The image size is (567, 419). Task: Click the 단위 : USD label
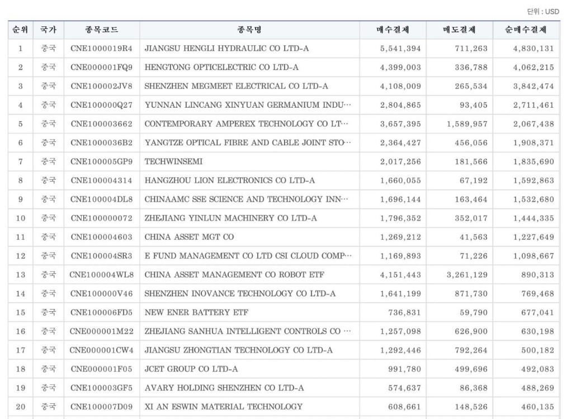pos(543,12)
